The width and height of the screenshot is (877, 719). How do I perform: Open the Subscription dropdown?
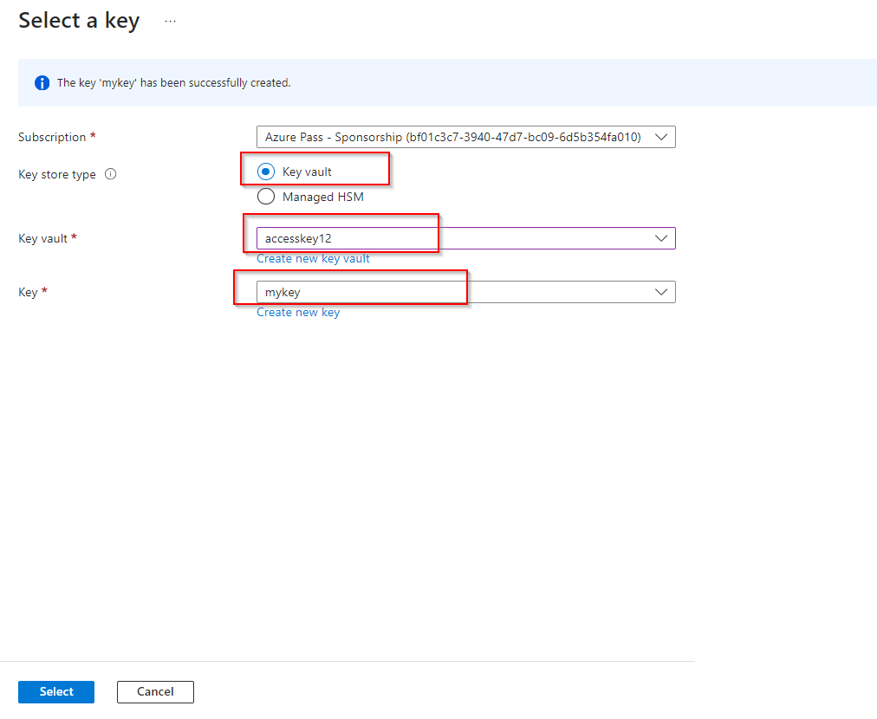click(x=465, y=137)
